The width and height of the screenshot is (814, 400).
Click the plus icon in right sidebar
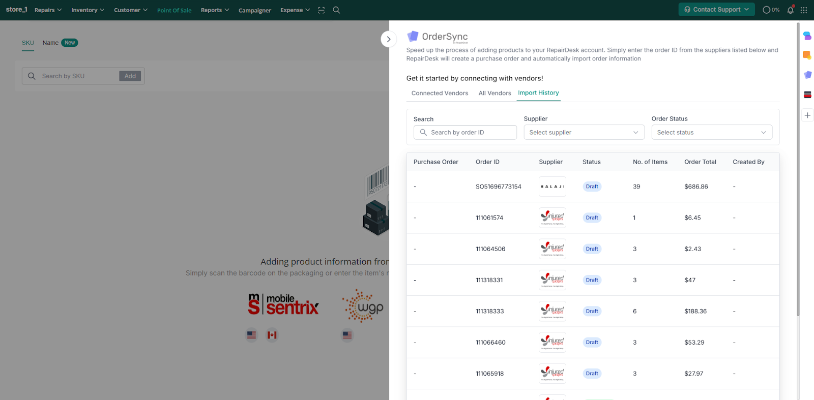[x=807, y=115]
